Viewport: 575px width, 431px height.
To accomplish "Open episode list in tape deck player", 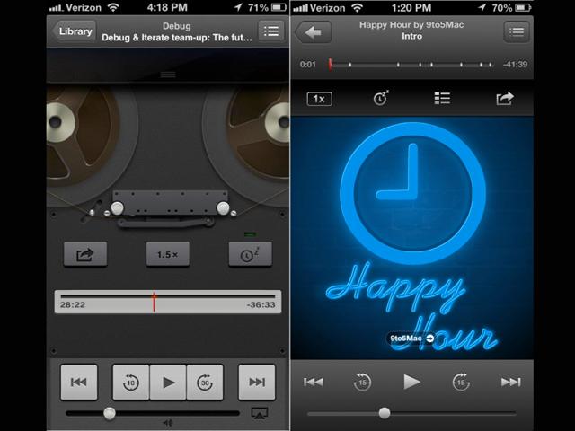I will click(271, 31).
